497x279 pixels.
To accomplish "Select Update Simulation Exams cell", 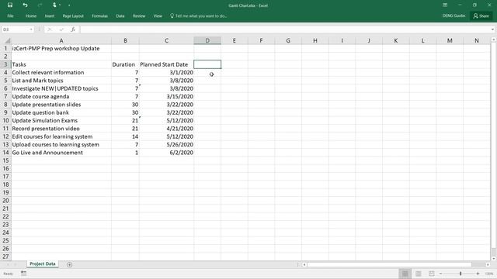I will (61, 121).
